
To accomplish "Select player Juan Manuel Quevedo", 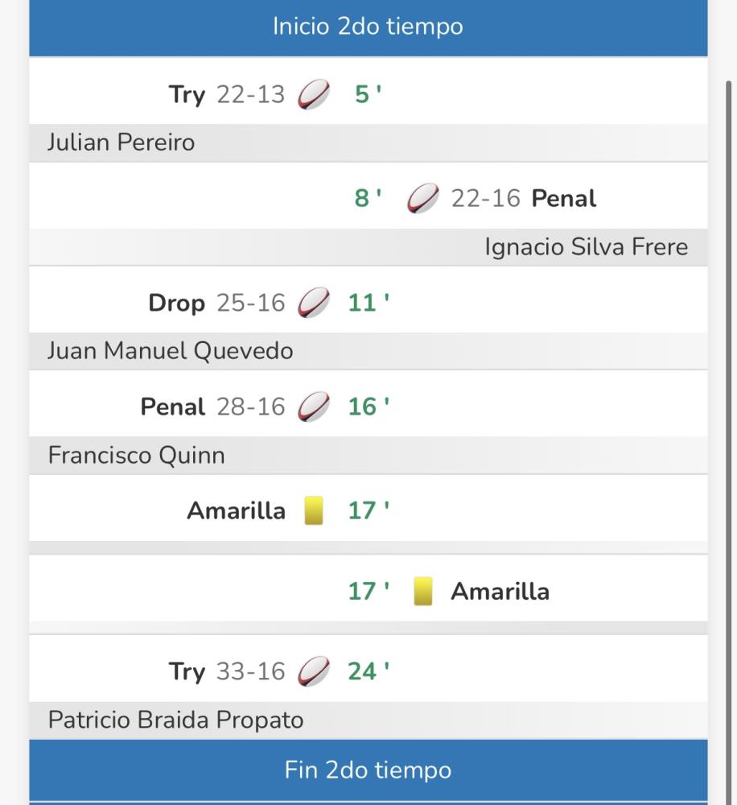I will (171, 351).
